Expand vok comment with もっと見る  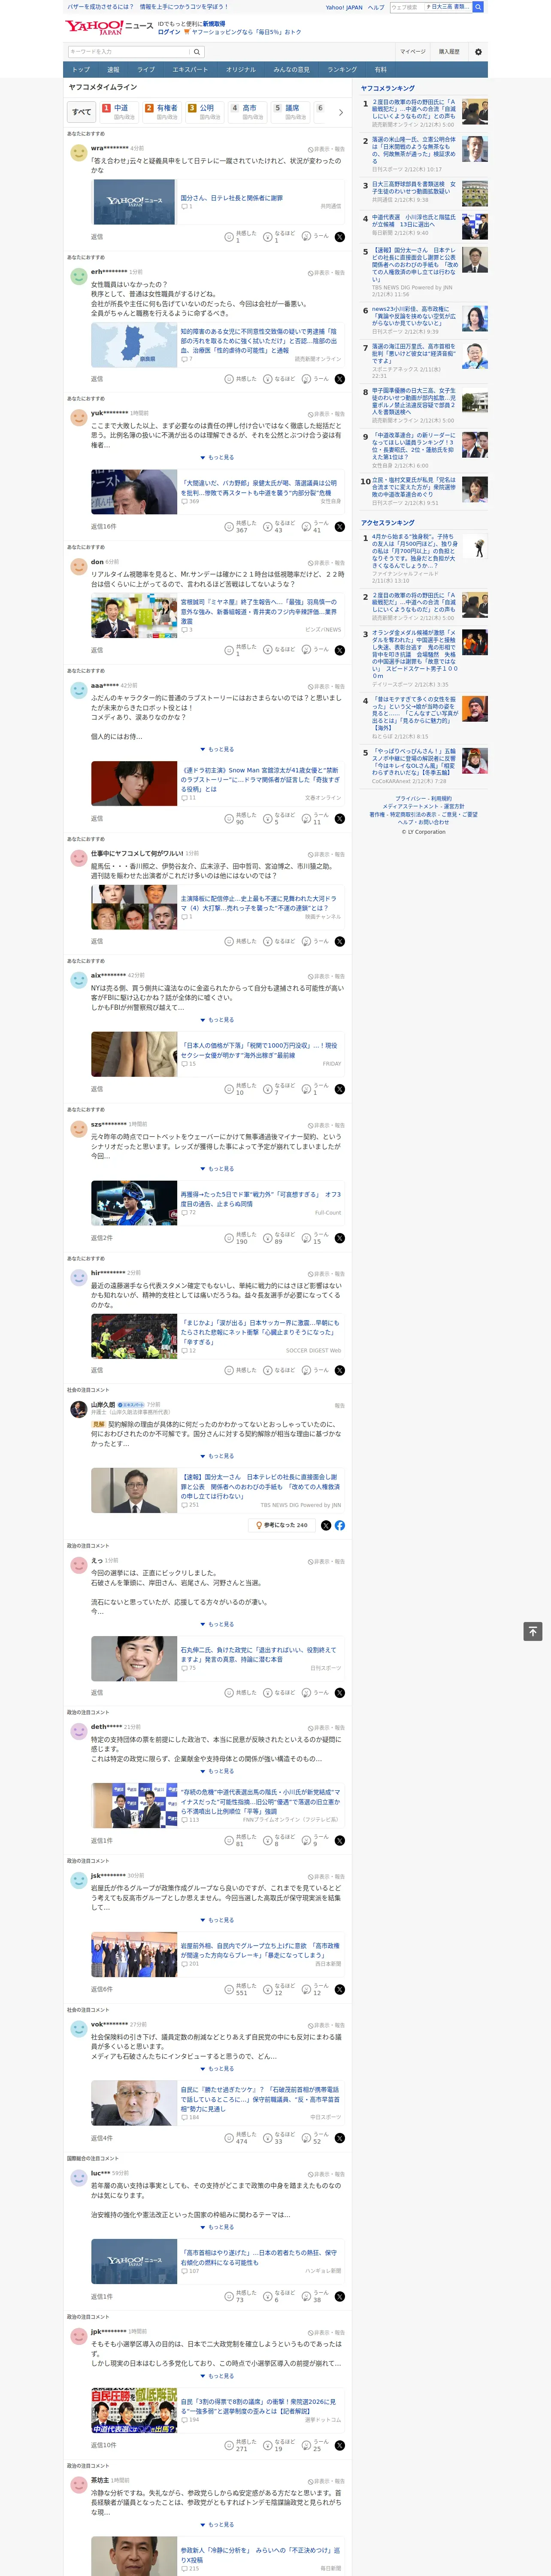click(x=217, y=2069)
